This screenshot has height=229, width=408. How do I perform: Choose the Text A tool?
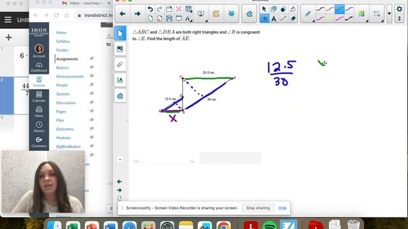[273, 18]
